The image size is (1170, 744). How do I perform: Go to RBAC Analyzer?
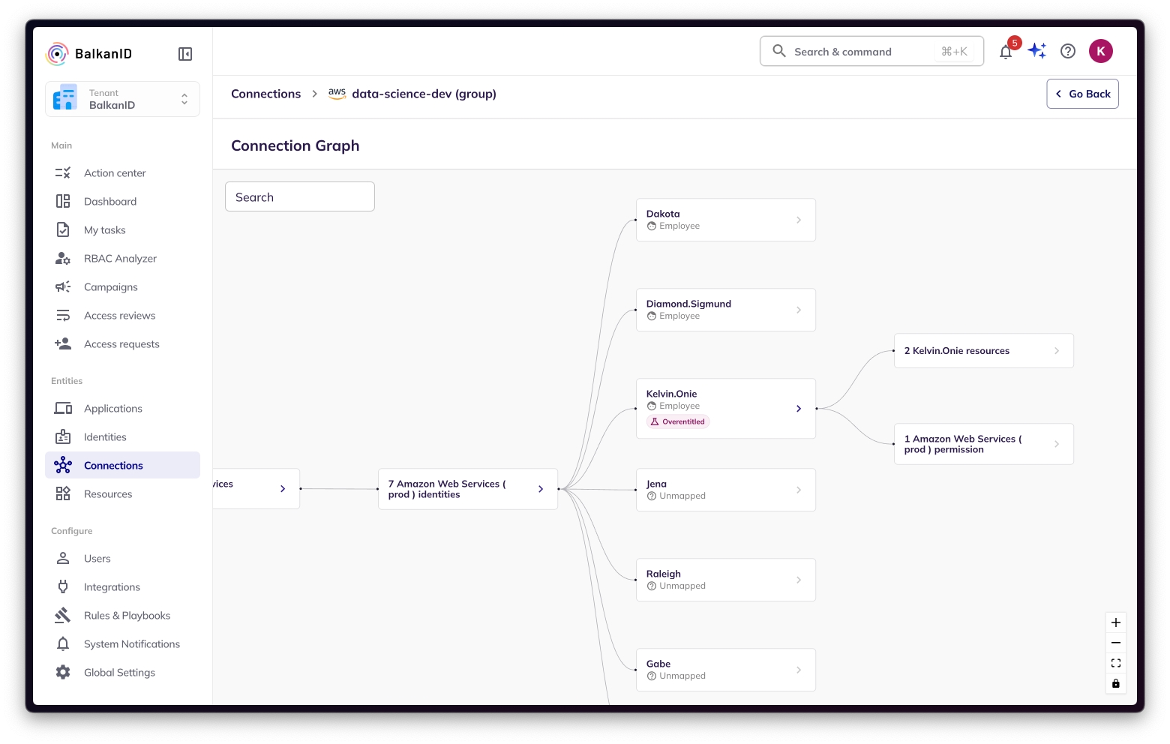tap(120, 259)
